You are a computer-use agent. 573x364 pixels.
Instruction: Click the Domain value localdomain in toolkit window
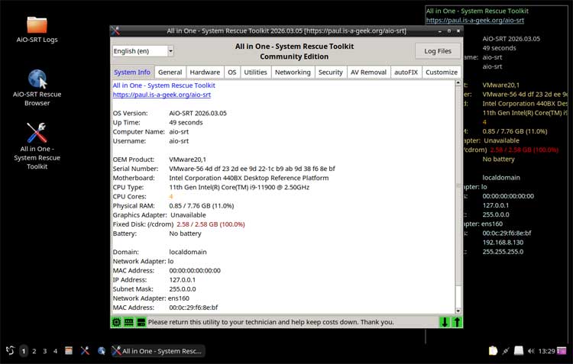point(187,252)
